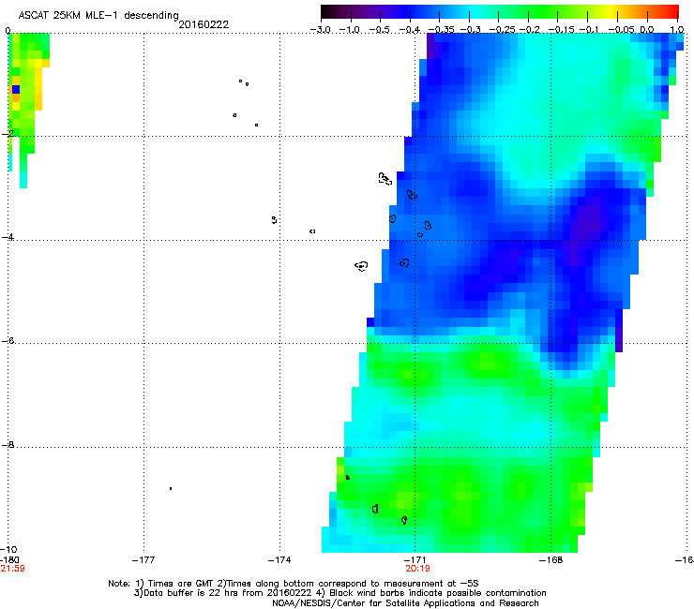The image size is (694, 609).
Task: Click the "-1.0" color scale label
Action: pyautogui.click(x=350, y=30)
